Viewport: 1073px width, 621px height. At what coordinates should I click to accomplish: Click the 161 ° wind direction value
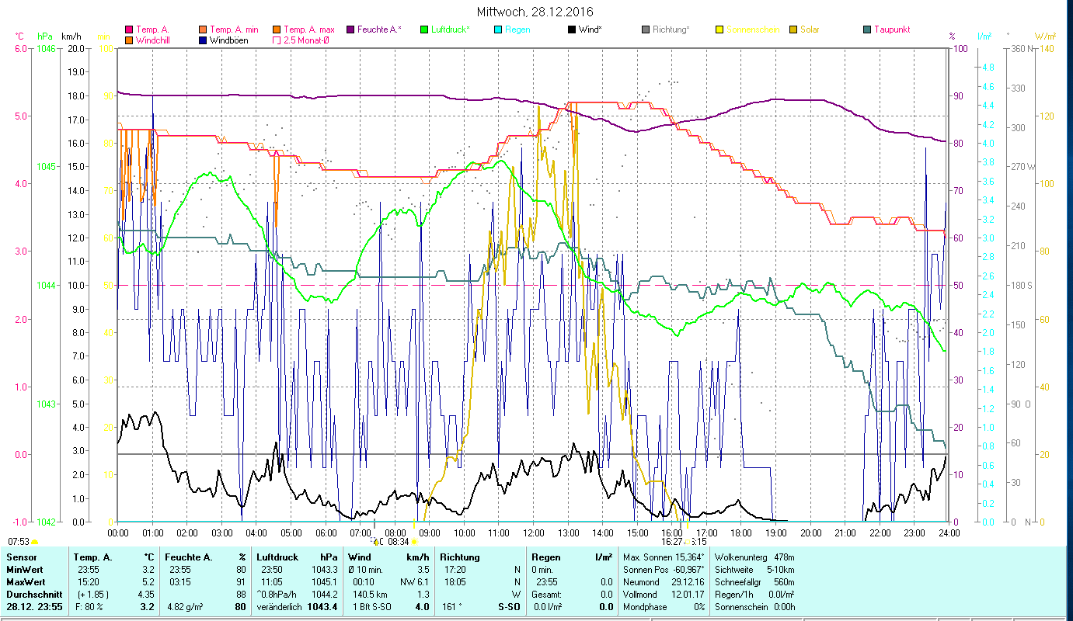pos(452,607)
